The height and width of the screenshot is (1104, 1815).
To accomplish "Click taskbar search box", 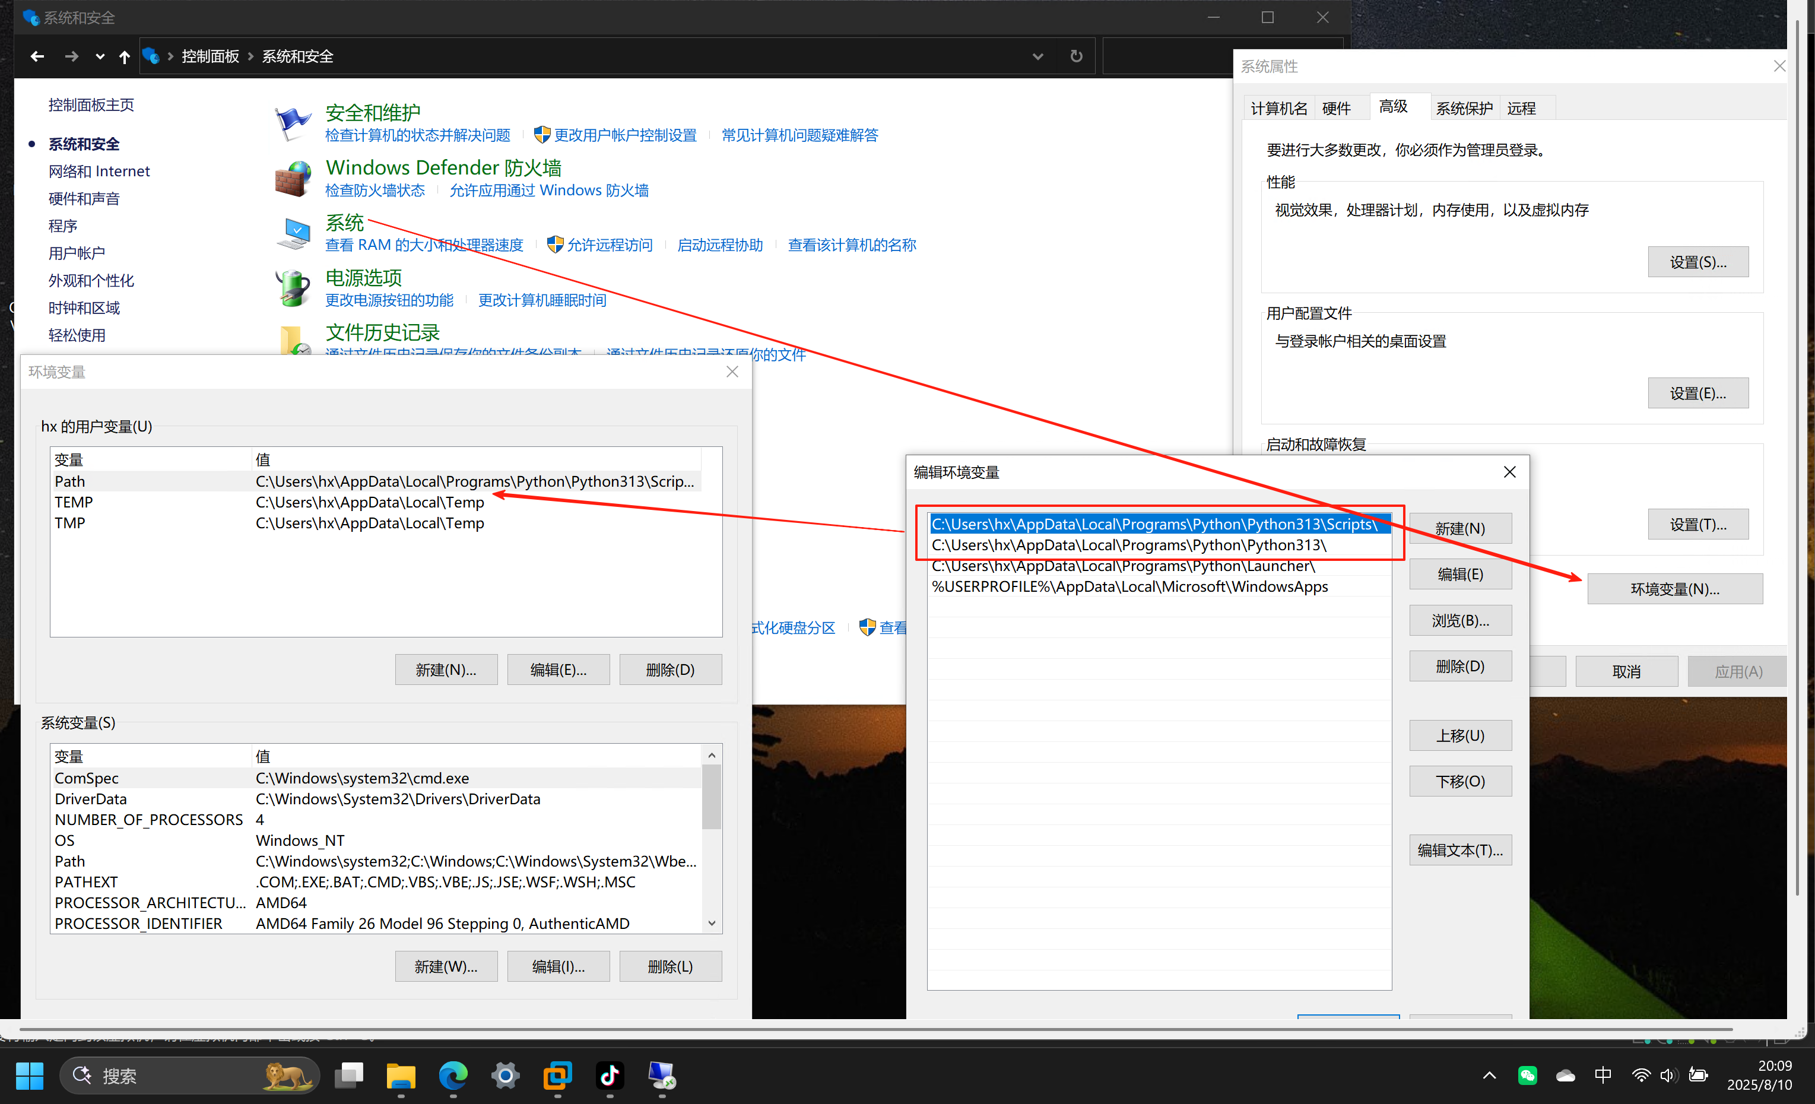I will 189,1076.
